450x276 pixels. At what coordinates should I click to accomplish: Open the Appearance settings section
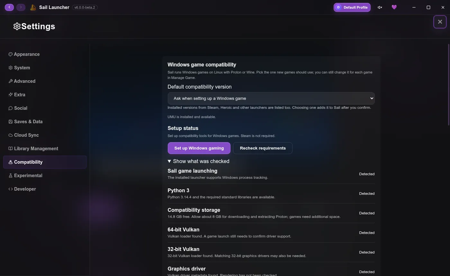[45, 54]
